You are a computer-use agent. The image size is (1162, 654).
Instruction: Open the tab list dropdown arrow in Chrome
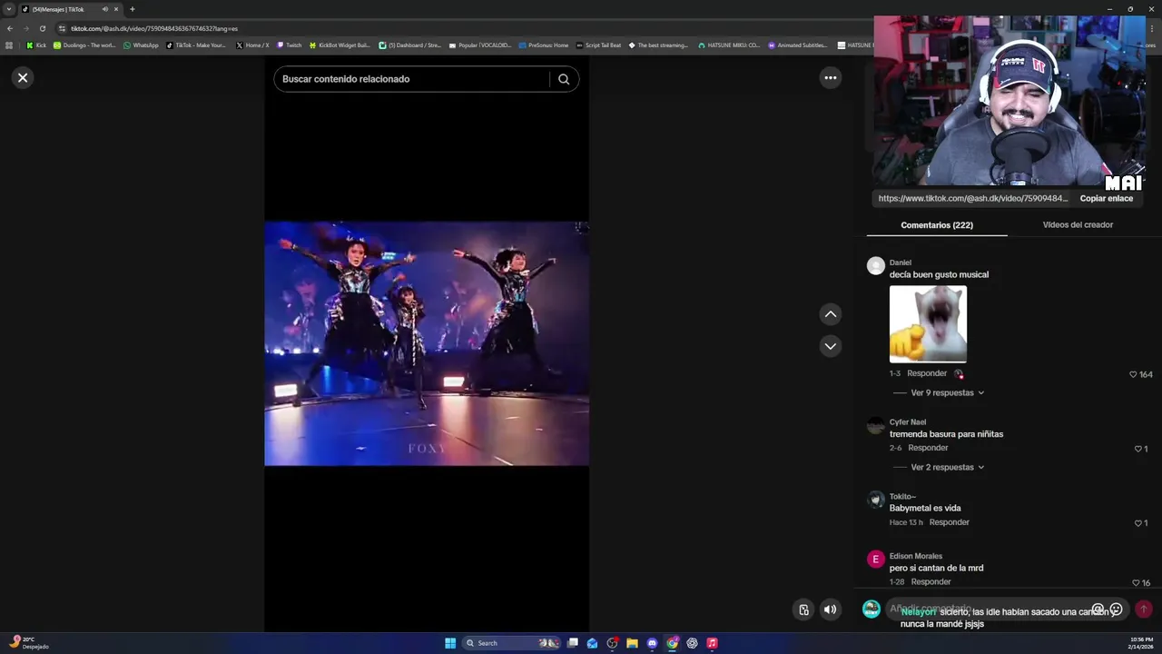[9, 9]
